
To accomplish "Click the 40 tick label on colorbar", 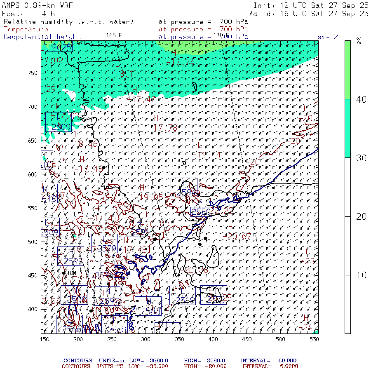I will (361, 99).
